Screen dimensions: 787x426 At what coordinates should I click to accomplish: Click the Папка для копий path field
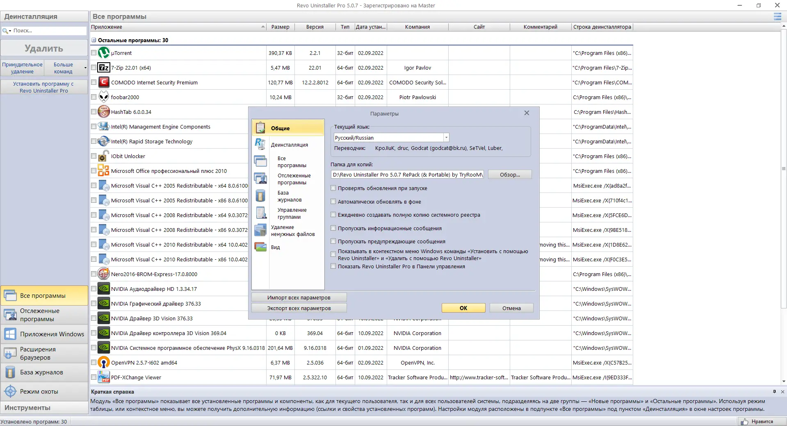(407, 174)
